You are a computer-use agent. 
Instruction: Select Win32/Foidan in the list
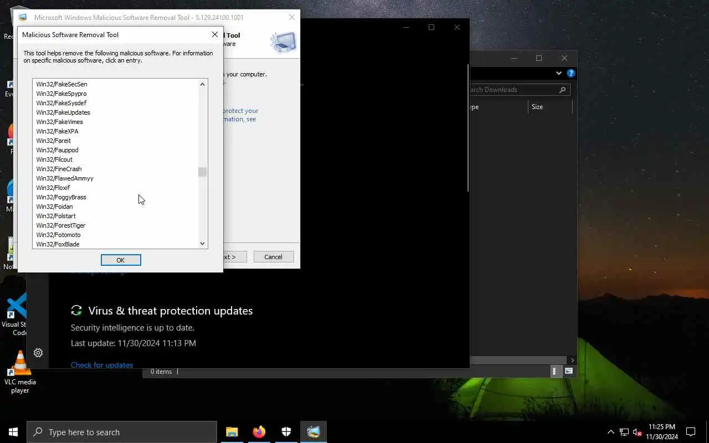click(54, 207)
